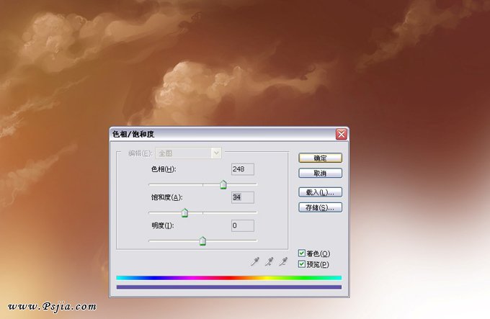490x319 pixels.
Task: Select the add-to-sample eyedropper tool
Action: [x=269, y=261]
